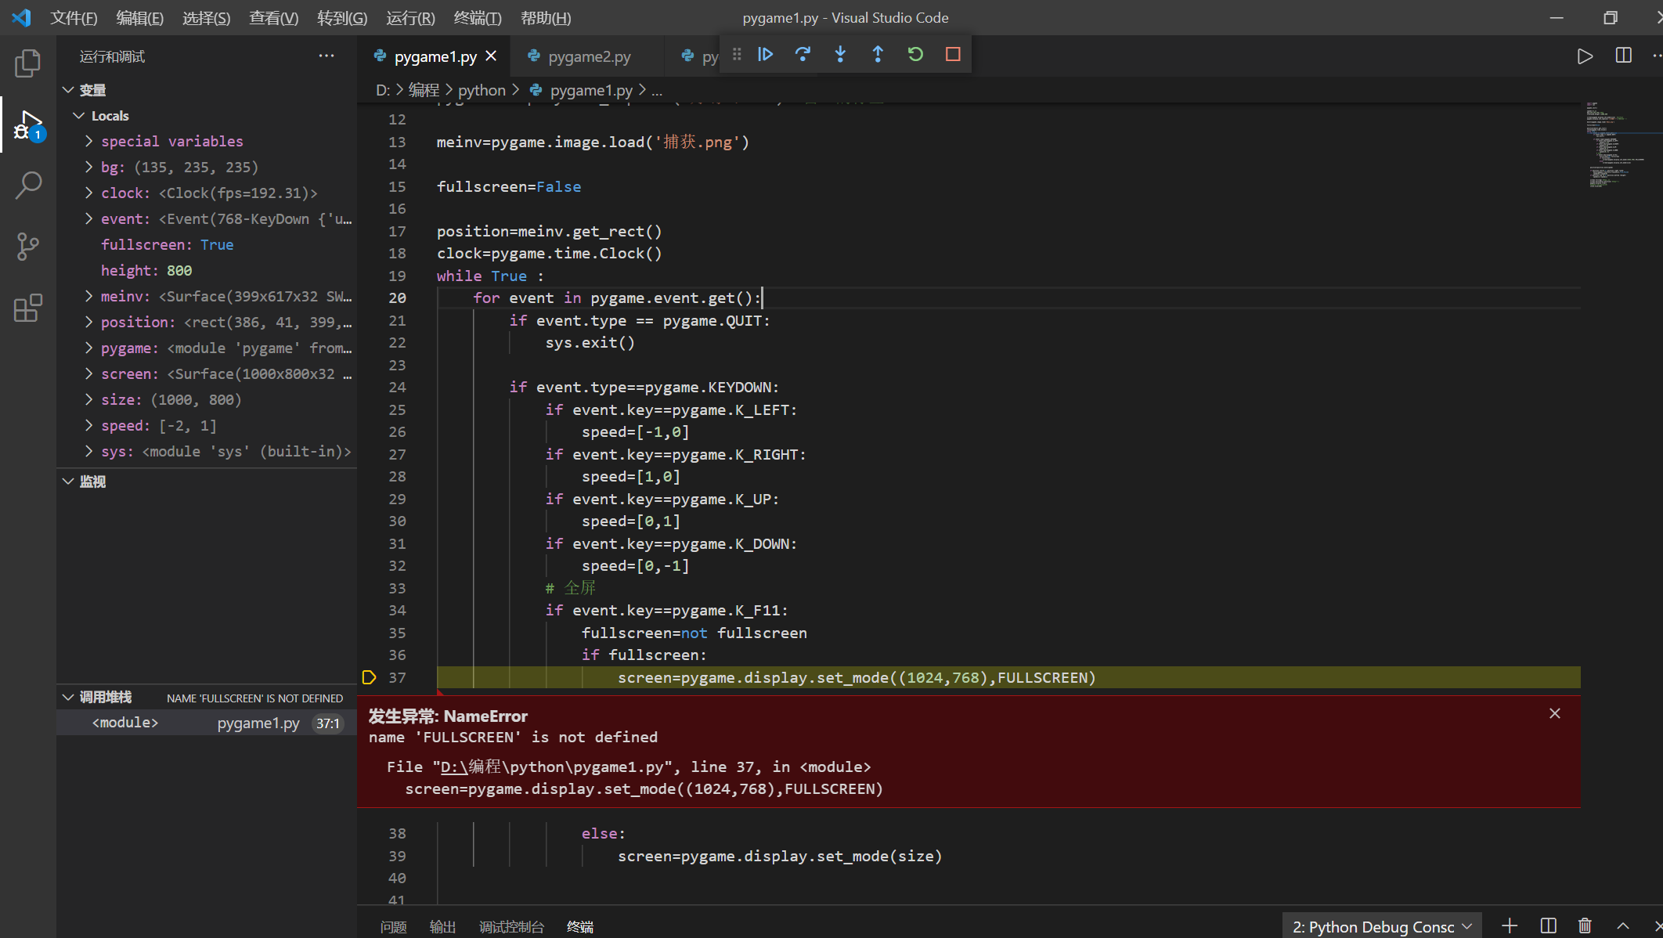Open the 文件(F) menu
Image resolution: width=1663 pixels, height=938 pixels.
(74, 18)
